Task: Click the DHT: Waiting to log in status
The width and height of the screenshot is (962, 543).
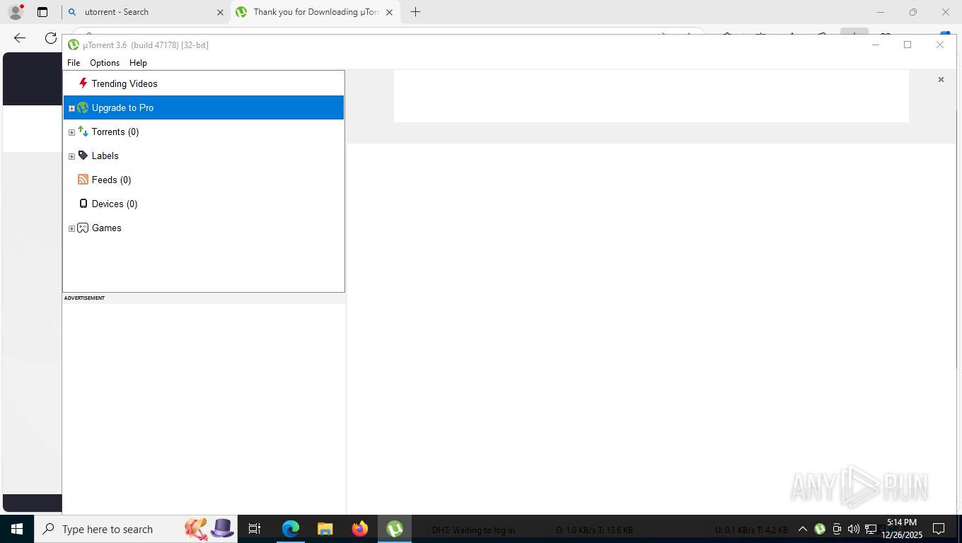Action: pyautogui.click(x=473, y=530)
